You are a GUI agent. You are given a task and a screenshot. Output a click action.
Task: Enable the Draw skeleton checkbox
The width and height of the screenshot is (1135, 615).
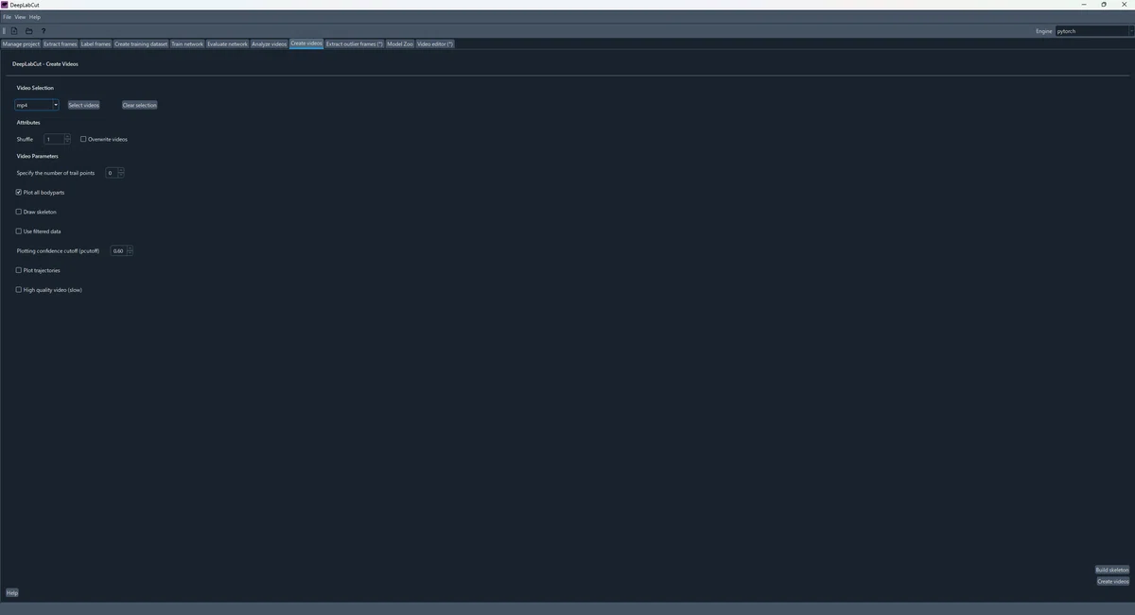[19, 212]
